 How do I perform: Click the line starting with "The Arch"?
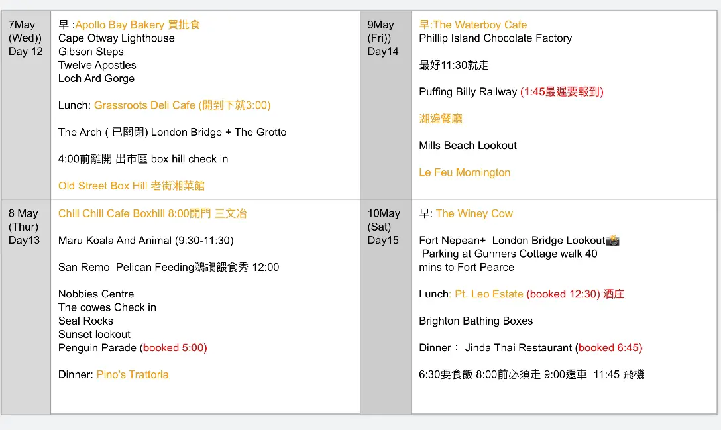click(172, 132)
